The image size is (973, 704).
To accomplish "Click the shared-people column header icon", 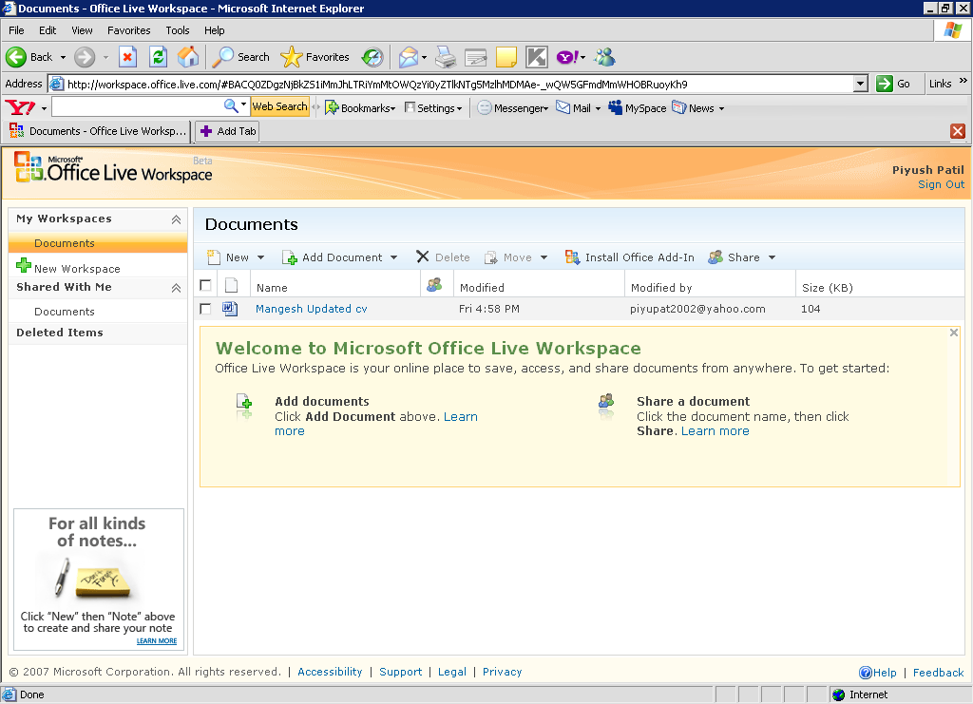I will (x=434, y=285).
